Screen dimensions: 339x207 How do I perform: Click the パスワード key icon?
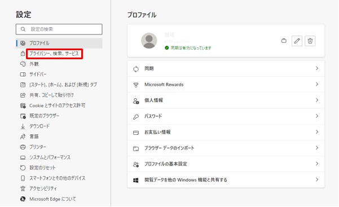(136, 117)
